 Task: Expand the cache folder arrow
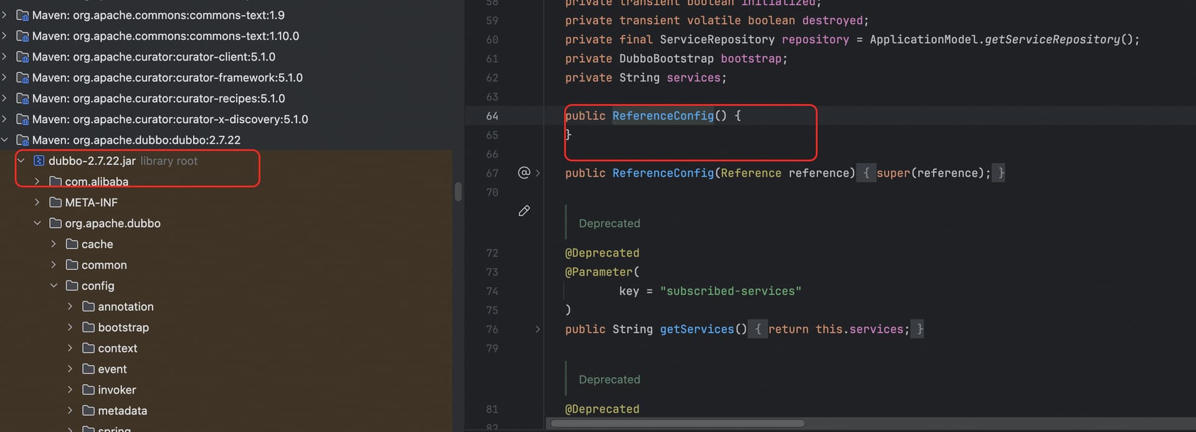click(54, 244)
